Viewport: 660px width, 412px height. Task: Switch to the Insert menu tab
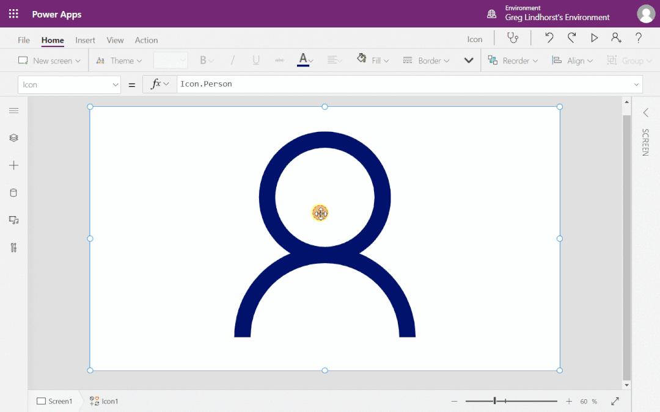85,40
